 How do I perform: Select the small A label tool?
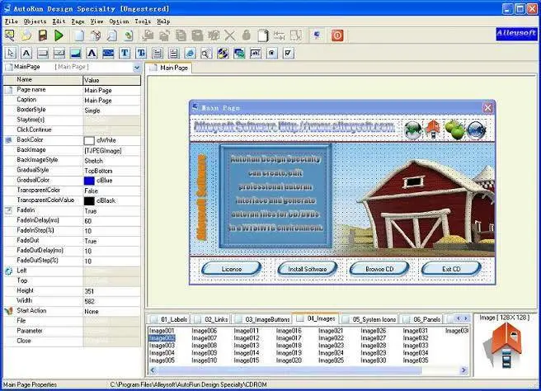point(26,53)
